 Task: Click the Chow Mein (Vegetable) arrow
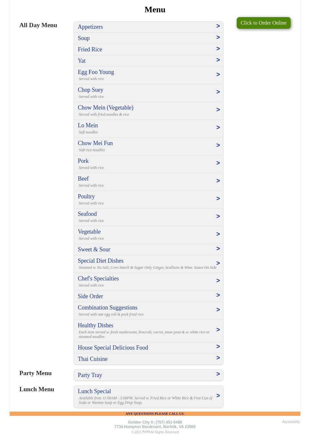(218, 110)
